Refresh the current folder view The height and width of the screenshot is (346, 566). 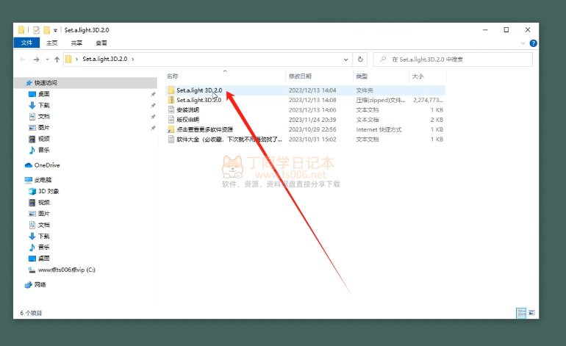pos(360,60)
